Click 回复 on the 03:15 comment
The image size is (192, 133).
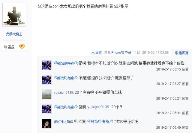185,69
